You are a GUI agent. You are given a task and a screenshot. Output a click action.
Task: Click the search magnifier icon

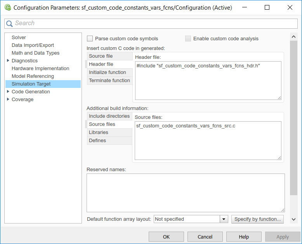point(9,24)
